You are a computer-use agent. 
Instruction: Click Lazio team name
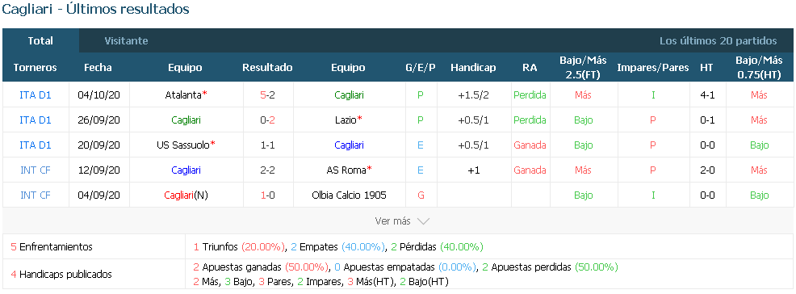(346, 120)
